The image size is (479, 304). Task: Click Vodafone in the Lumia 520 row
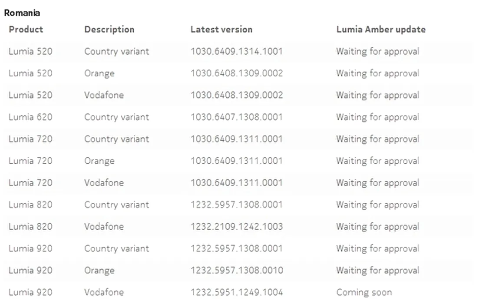coord(104,95)
